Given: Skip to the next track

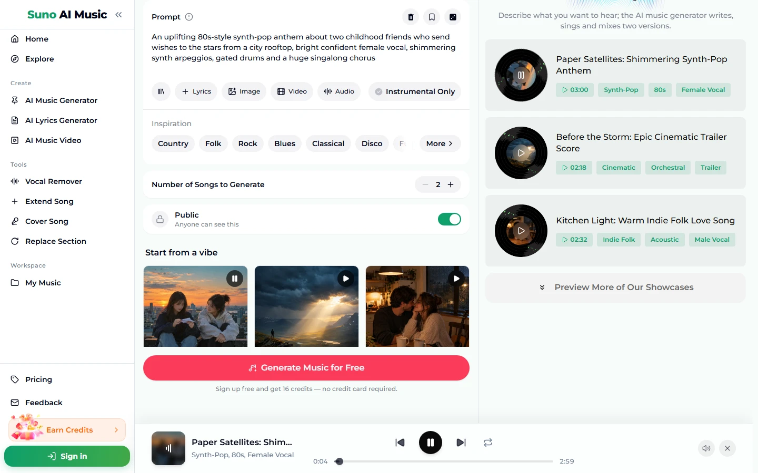Looking at the screenshot, I should [x=461, y=443].
